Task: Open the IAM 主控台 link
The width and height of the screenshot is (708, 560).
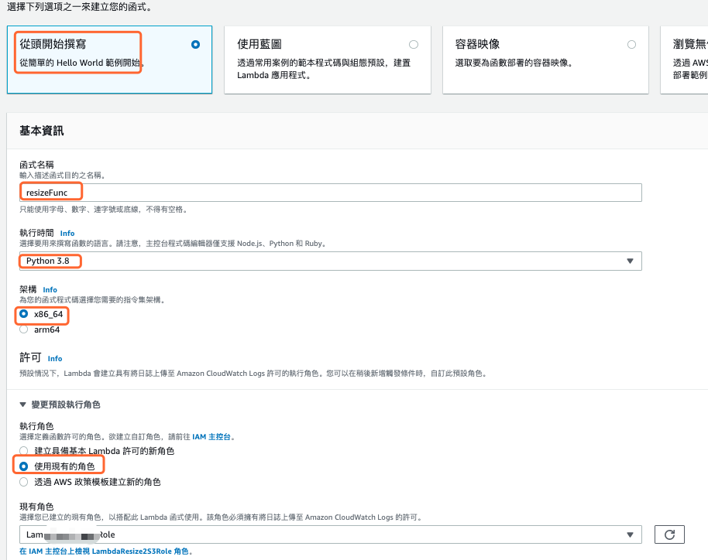Action: coord(211,436)
